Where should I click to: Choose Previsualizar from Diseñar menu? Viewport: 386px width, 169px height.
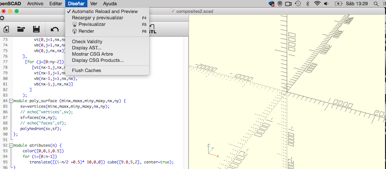[107, 24]
